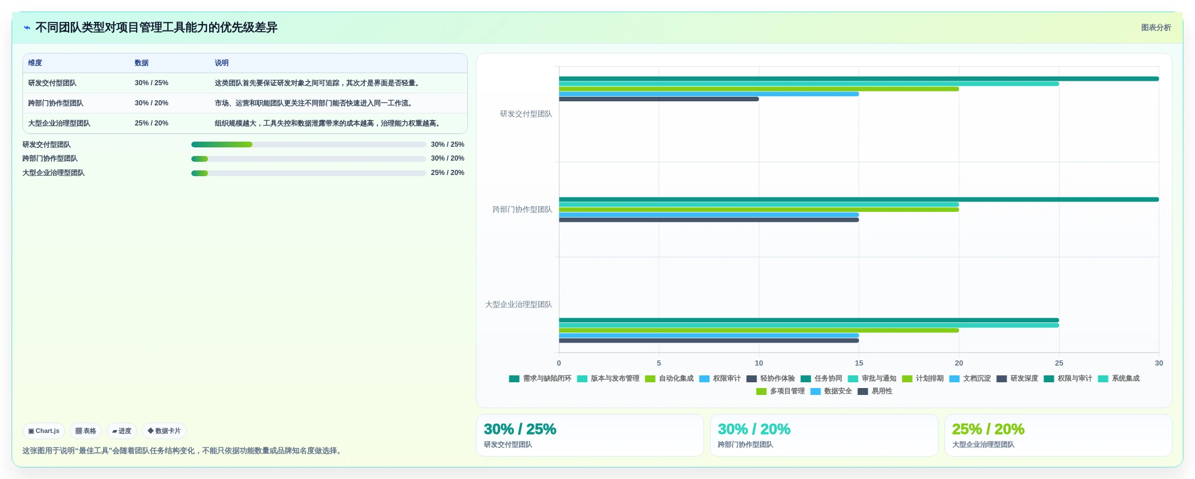Click the Chart.js tag chip
Image resolution: width=1195 pixels, height=479 pixels.
click(44, 431)
